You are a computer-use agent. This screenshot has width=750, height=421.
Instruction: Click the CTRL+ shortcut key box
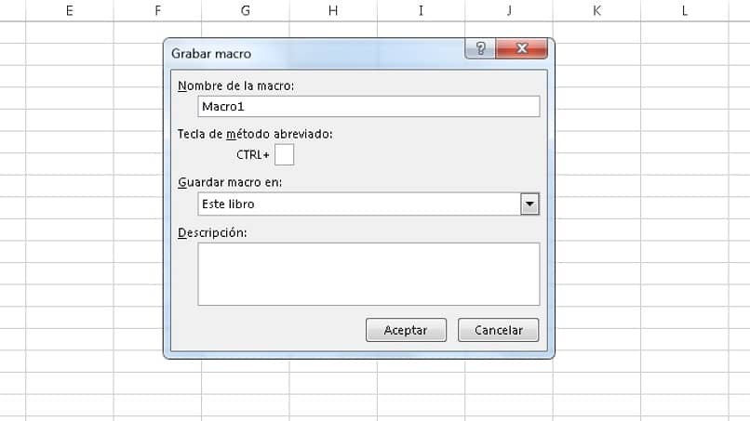pos(285,154)
